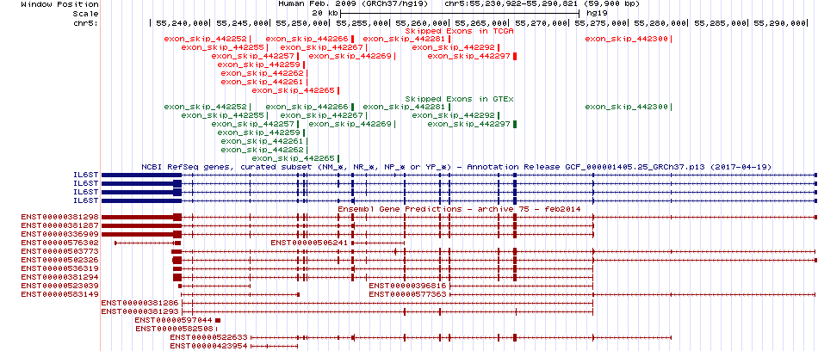Select red TCGA exon_skip_442255 label
This screenshot has height=351, width=818.
pyautogui.click(x=223, y=47)
